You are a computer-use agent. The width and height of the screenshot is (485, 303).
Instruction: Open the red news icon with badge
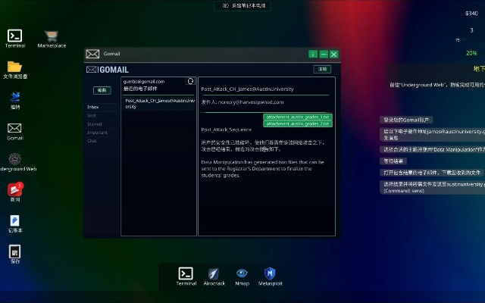coord(15,189)
